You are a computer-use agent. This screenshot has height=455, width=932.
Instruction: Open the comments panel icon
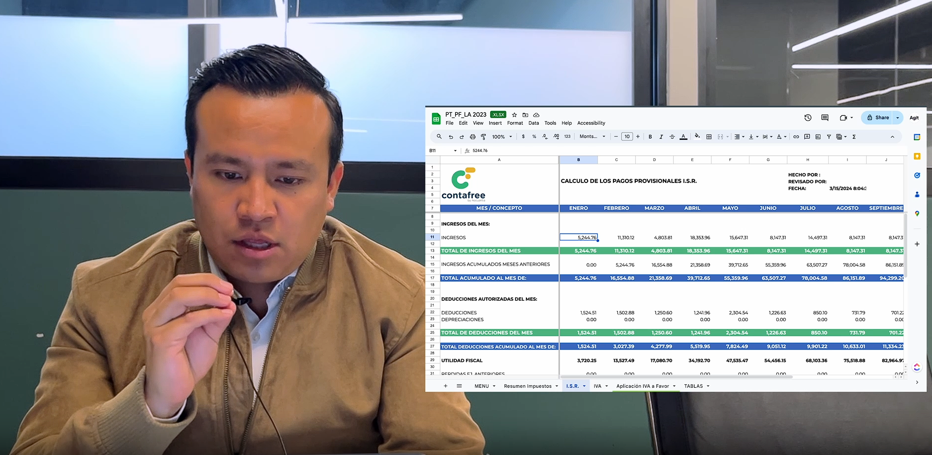825,118
